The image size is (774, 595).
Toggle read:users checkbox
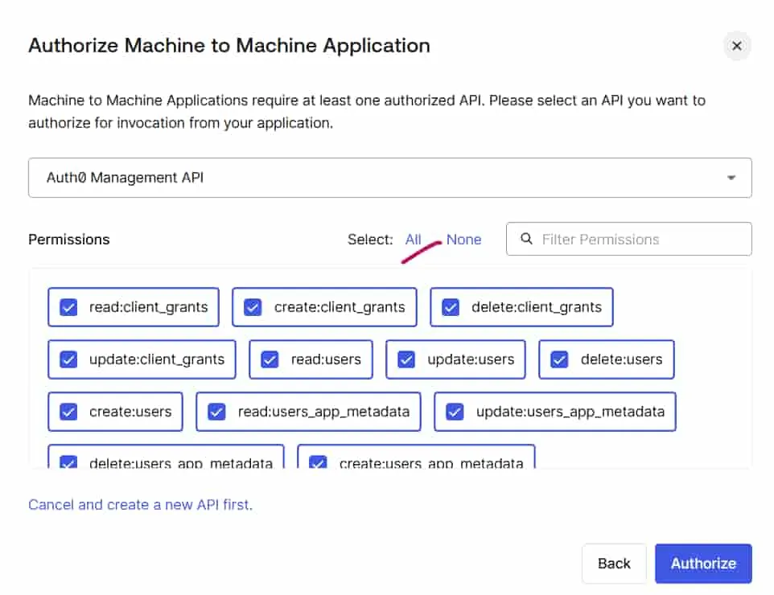(x=270, y=359)
